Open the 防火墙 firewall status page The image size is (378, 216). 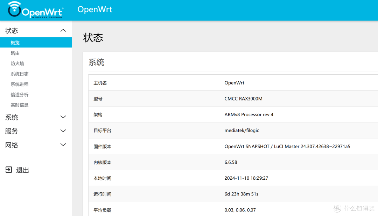coord(18,63)
